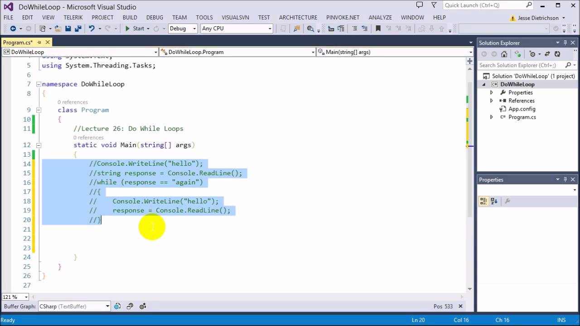580x326 pixels.
Task: Click the Navigate Backward arrow in toolbar
Action: 13,28
